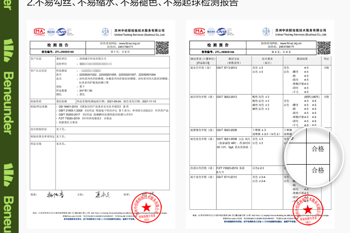This screenshot has width=350, height=233.
Task: Click the www.fcl-sz.org.cn URL on right report
Action: [x=291, y=43]
